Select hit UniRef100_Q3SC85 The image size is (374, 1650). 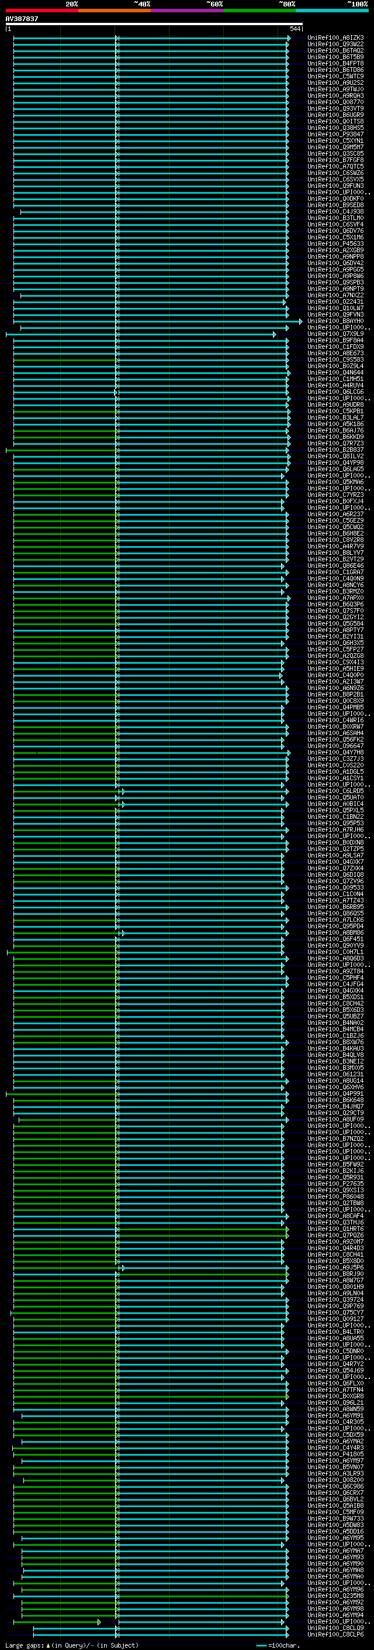335,153
